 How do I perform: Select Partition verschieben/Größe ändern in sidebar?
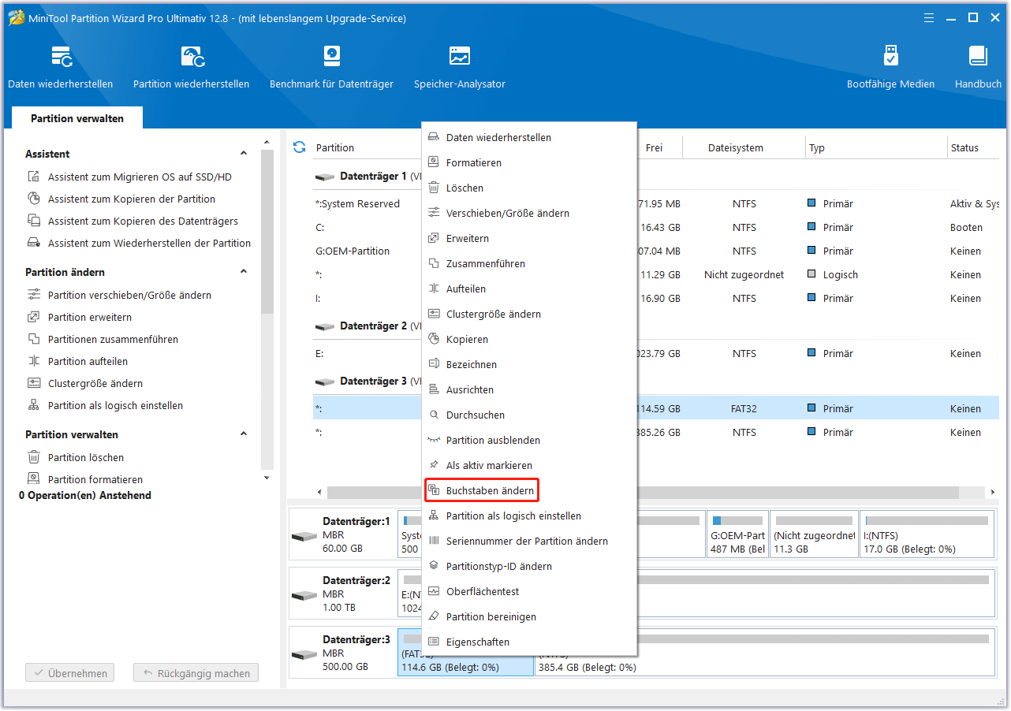click(x=129, y=296)
